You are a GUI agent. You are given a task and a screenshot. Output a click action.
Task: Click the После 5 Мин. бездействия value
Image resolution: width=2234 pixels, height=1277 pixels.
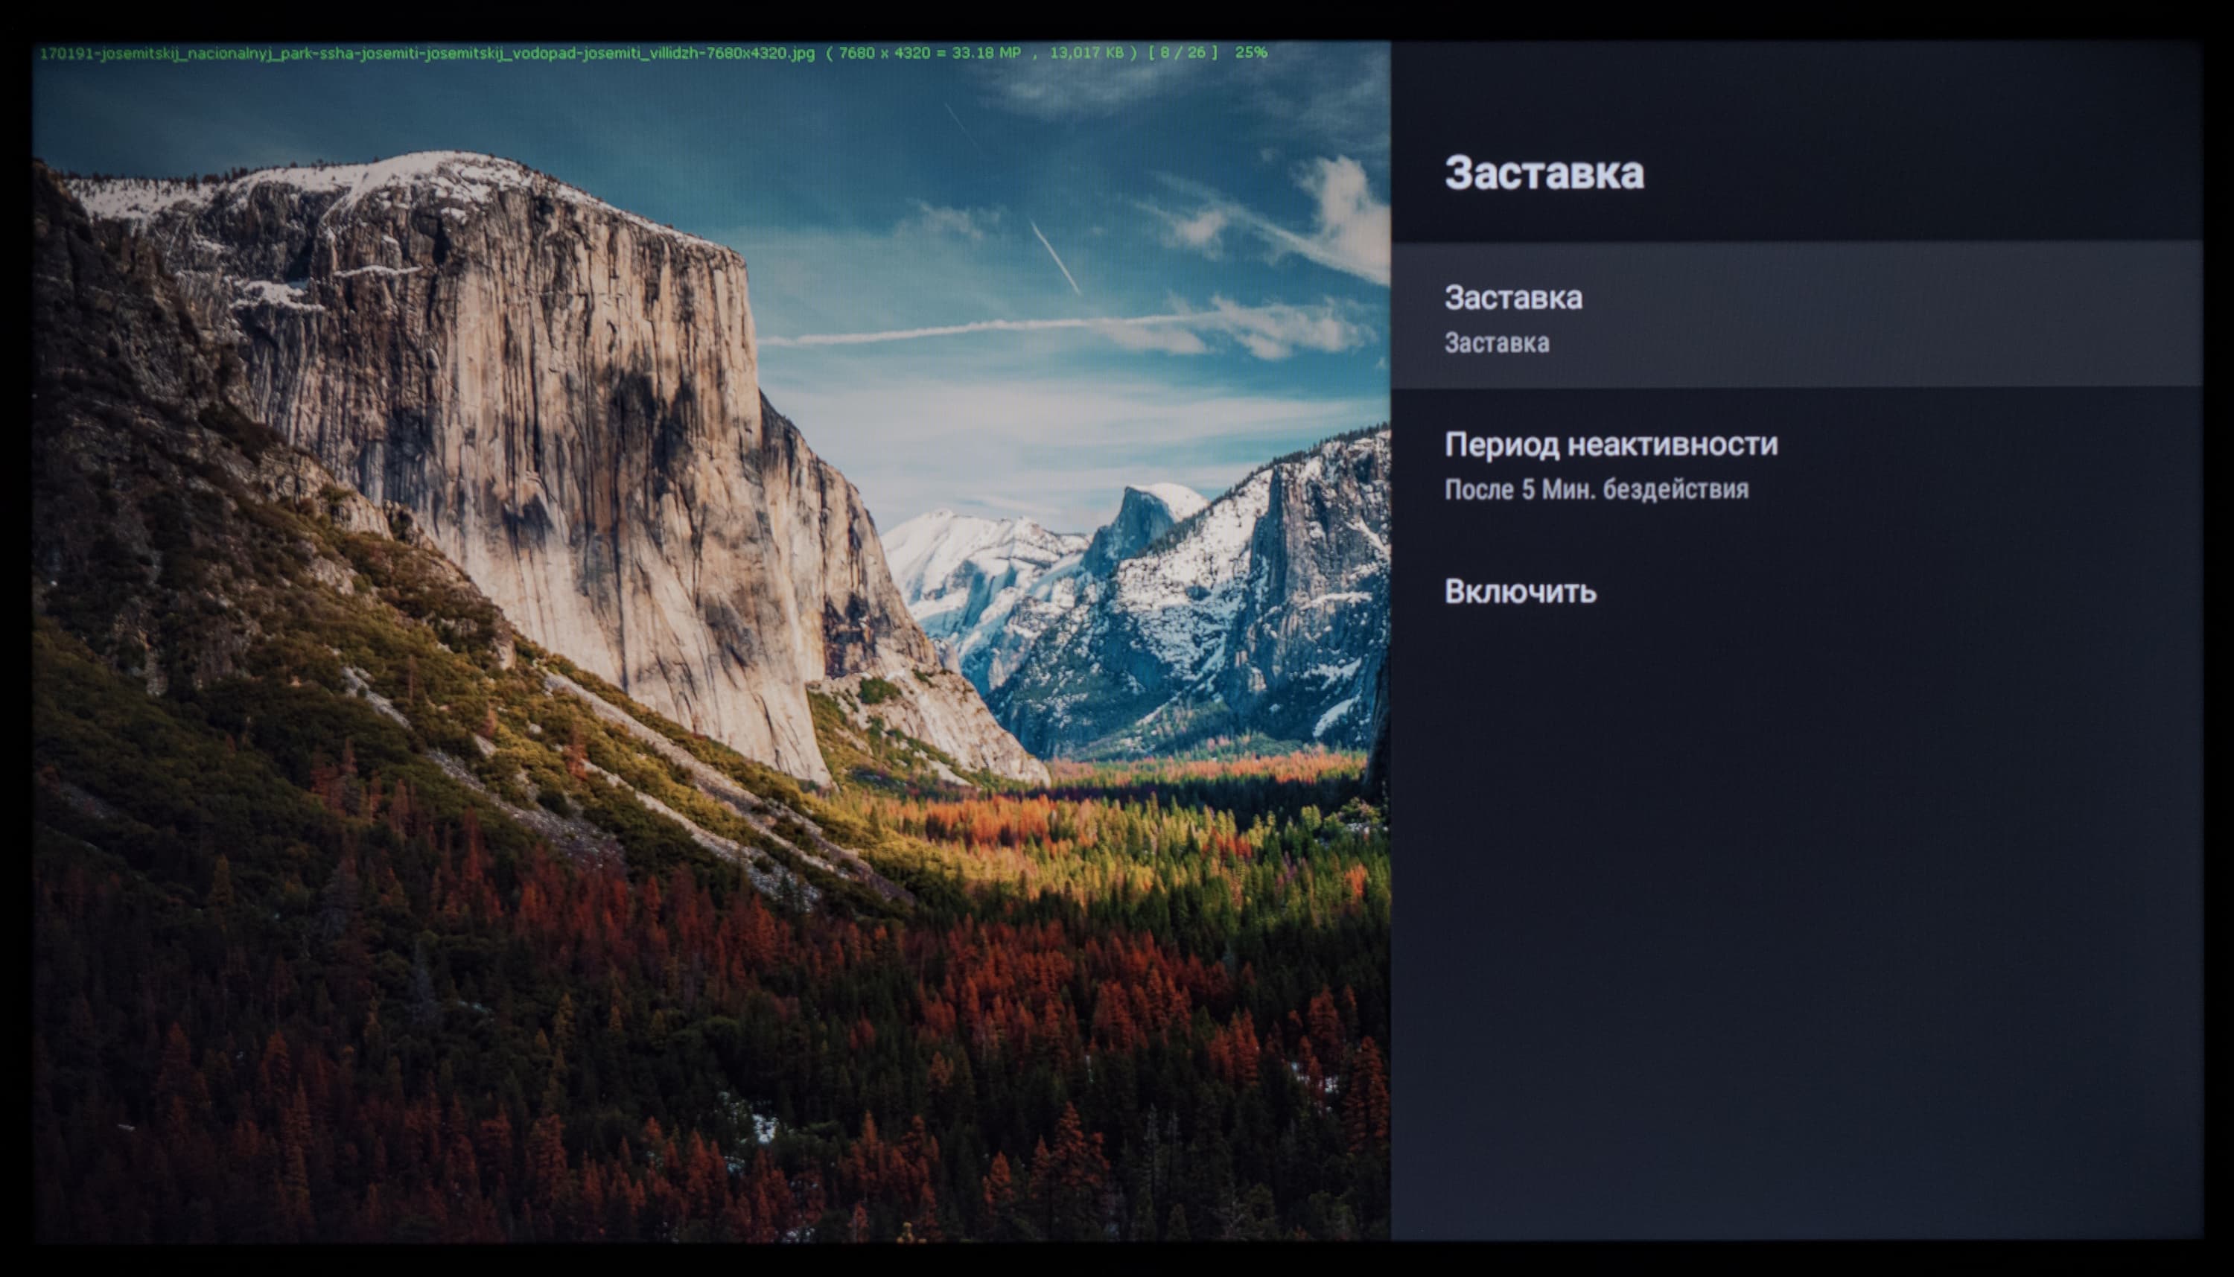pyautogui.click(x=1596, y=489)
